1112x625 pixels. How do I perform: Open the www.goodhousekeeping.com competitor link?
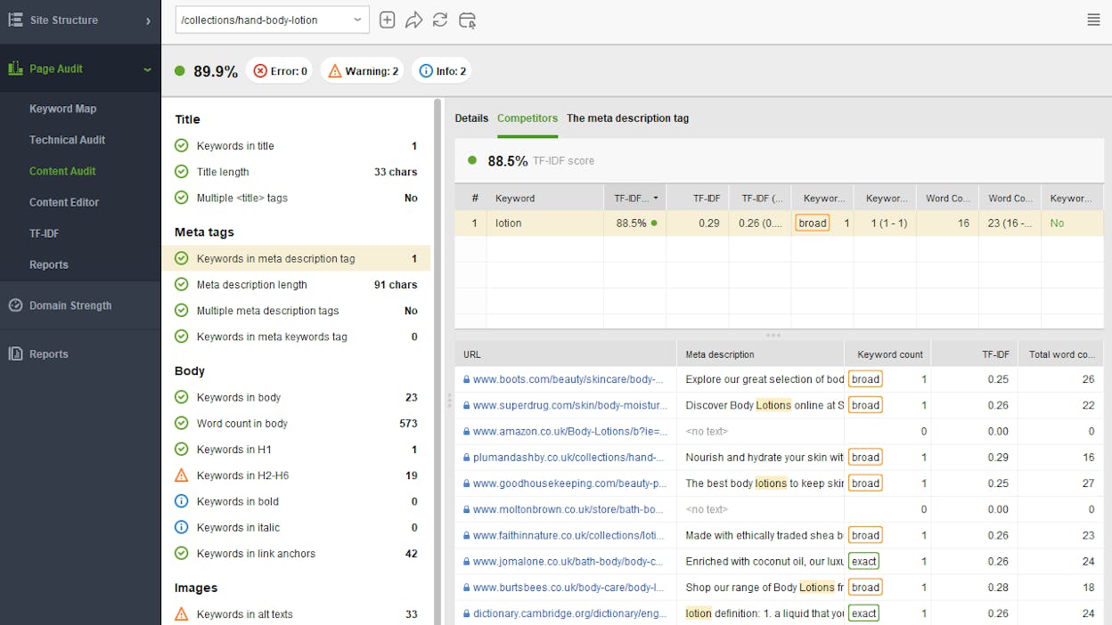pos(569,483)
